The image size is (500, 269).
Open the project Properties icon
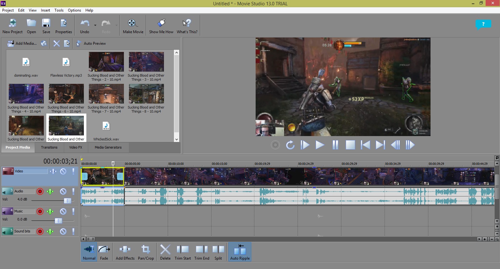click(x=64, y=26)
